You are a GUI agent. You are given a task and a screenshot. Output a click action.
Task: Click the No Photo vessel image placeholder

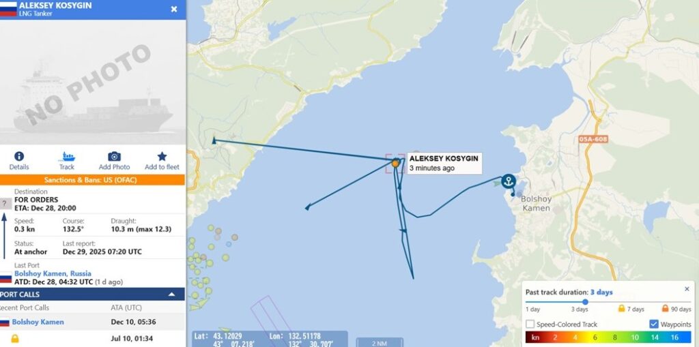[x=92, y=82]
